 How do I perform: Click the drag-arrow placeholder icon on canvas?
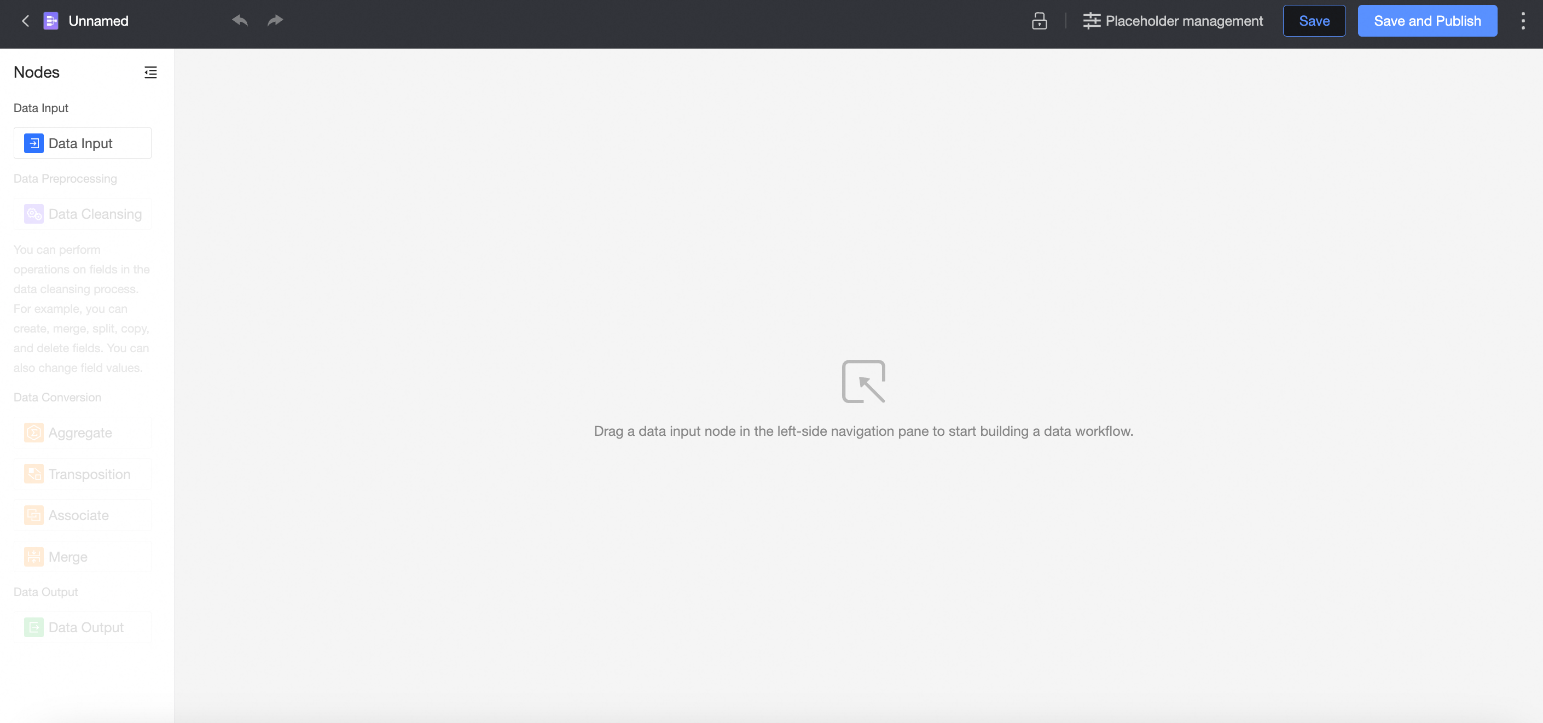tap(863, 381)
